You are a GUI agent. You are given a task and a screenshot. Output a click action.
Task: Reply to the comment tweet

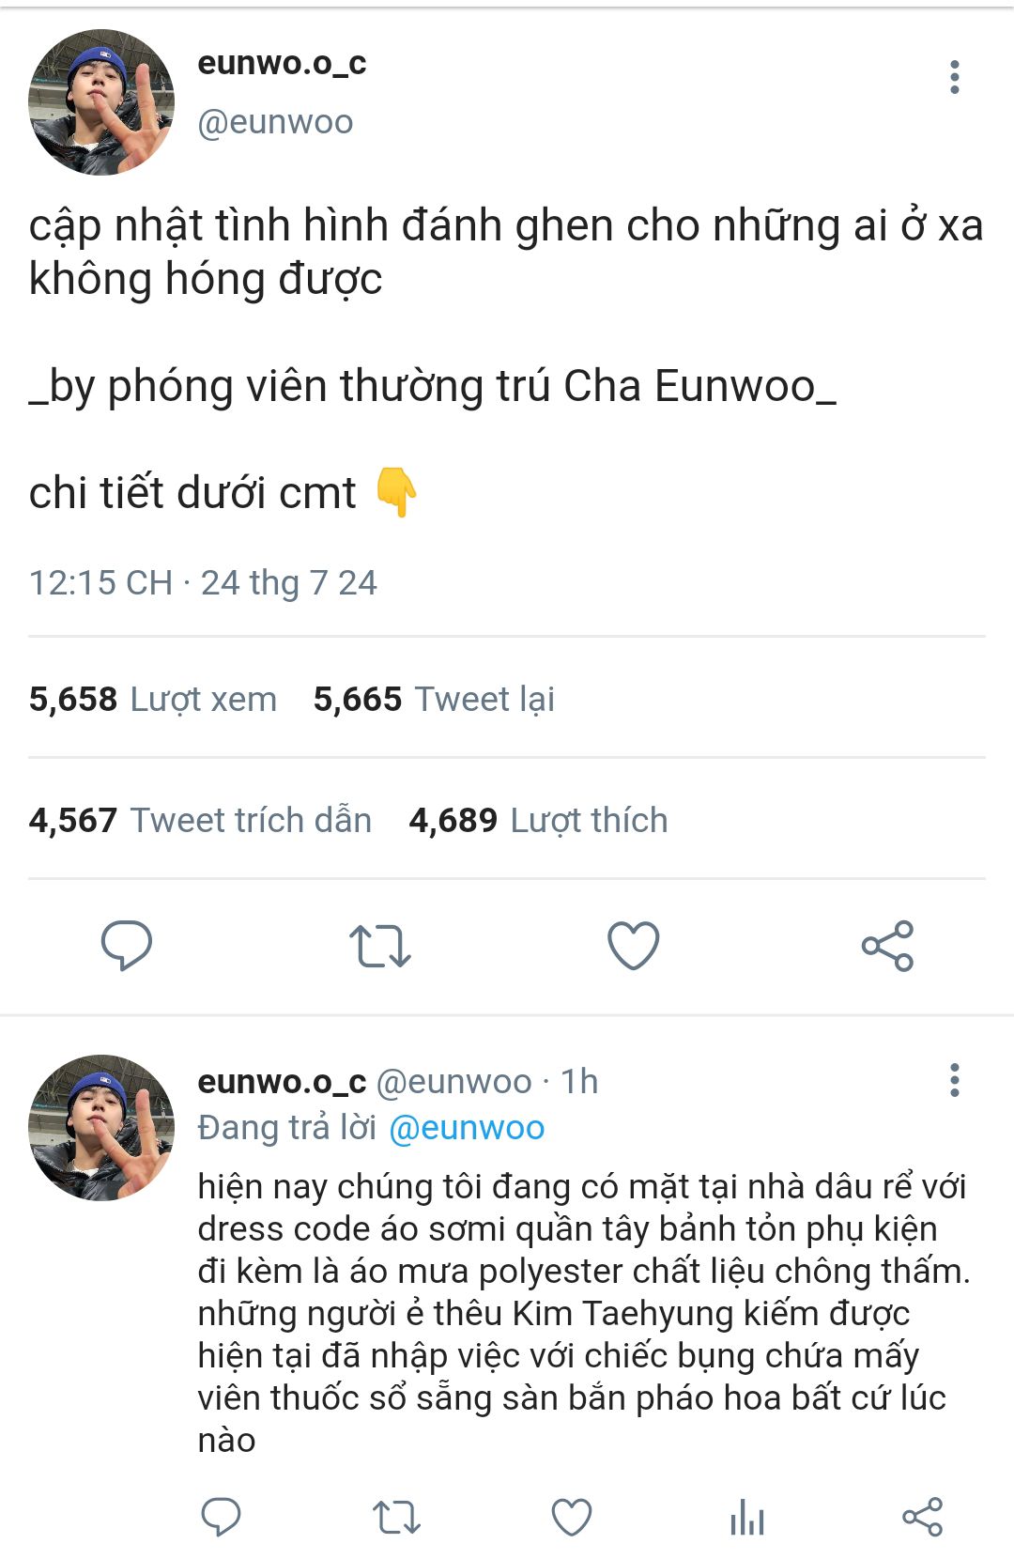click(222, 1517)
